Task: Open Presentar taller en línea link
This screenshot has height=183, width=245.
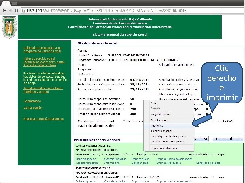Action: pos(40,65)
